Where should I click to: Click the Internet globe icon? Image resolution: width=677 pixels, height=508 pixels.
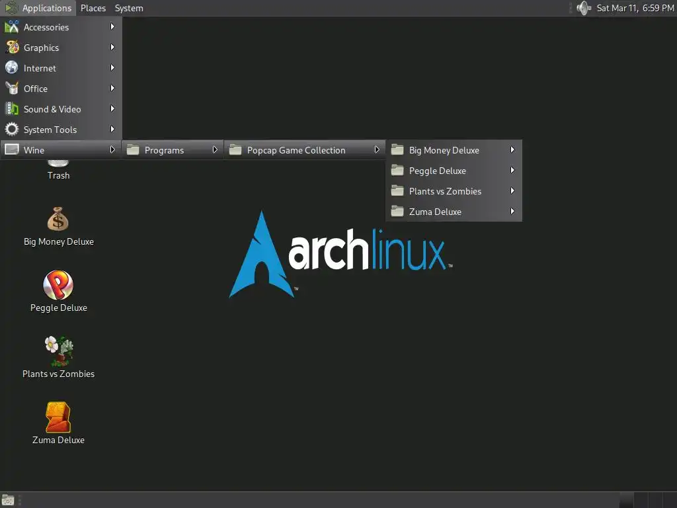pyautogui.click(x=12, y=68)
